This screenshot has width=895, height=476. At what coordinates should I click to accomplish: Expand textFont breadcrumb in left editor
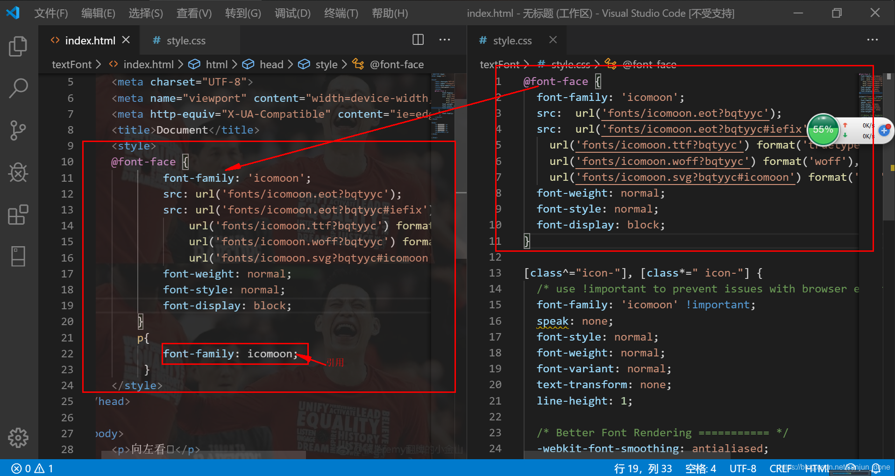pos(71,64)
